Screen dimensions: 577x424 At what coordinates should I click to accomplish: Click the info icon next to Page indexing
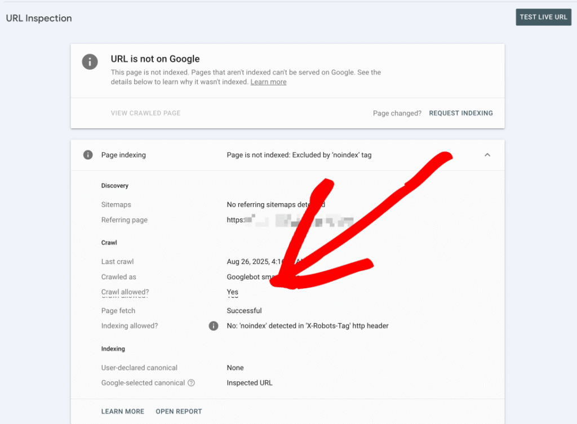pos(88,155)
